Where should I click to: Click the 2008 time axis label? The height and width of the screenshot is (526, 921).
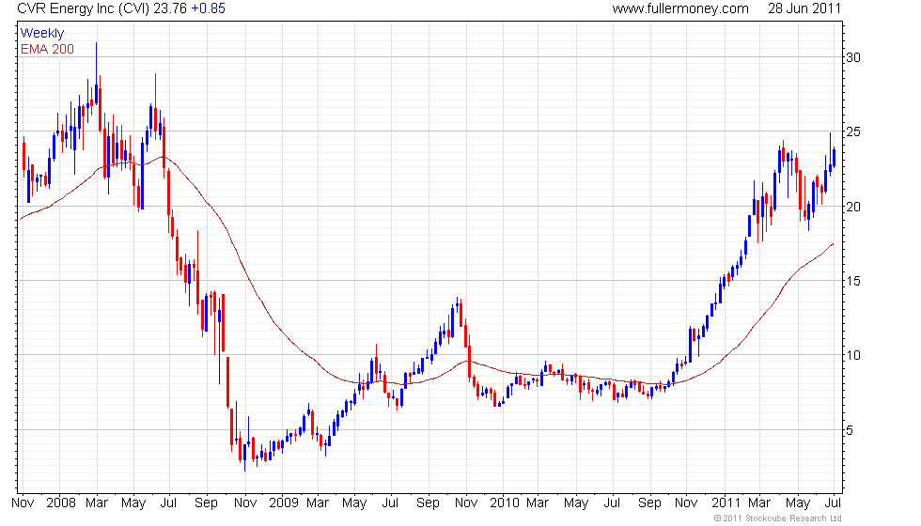click(x=61, y=503)
